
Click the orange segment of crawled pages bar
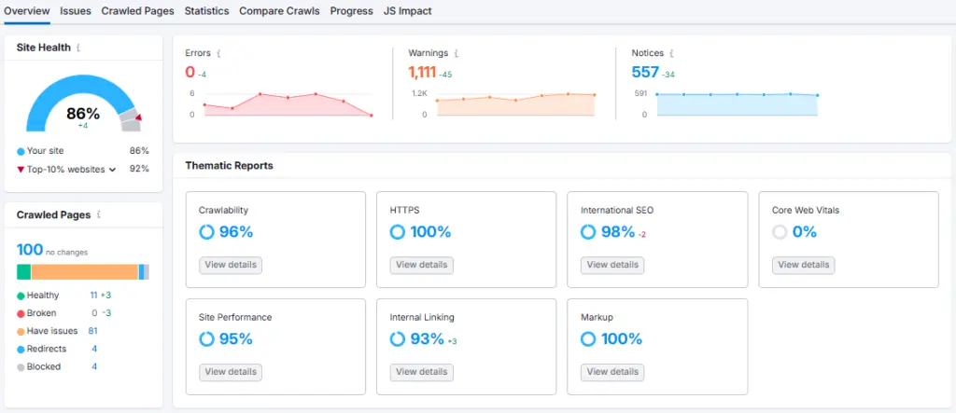(84, 271)
